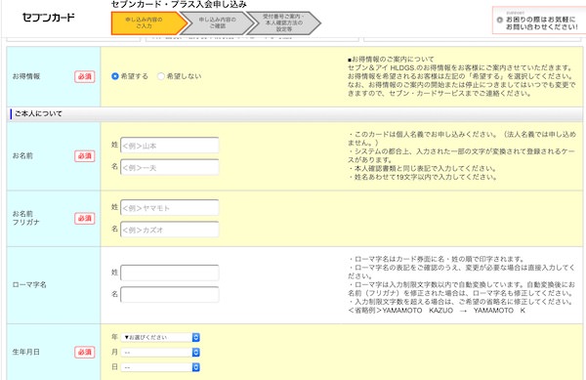The image size is (586, 380).
Task: Open the birth month 月 dropdown
Action: click(160, 353)
